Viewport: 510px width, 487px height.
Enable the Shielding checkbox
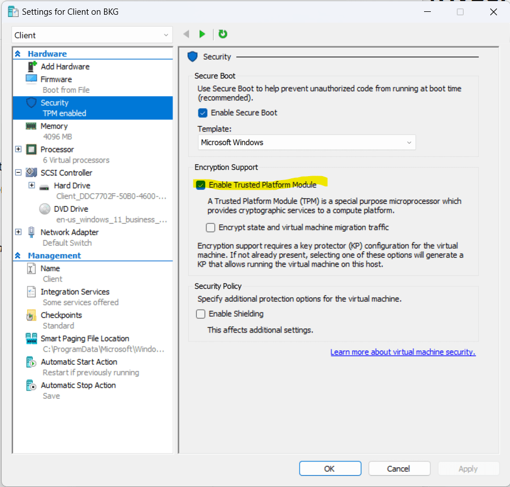[x=201, y=314]
